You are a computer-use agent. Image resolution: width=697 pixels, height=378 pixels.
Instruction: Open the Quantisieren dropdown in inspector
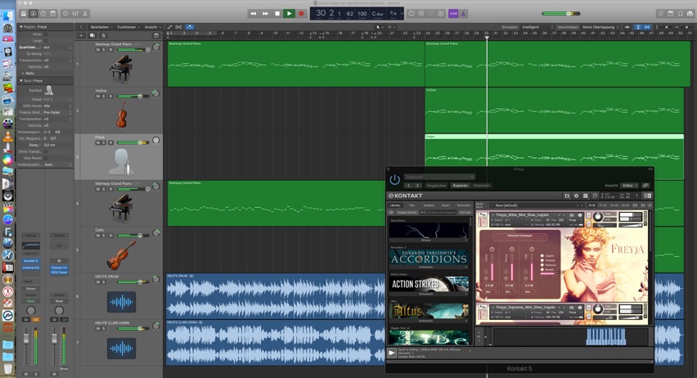pyautogui.click(x=58, y=47)
